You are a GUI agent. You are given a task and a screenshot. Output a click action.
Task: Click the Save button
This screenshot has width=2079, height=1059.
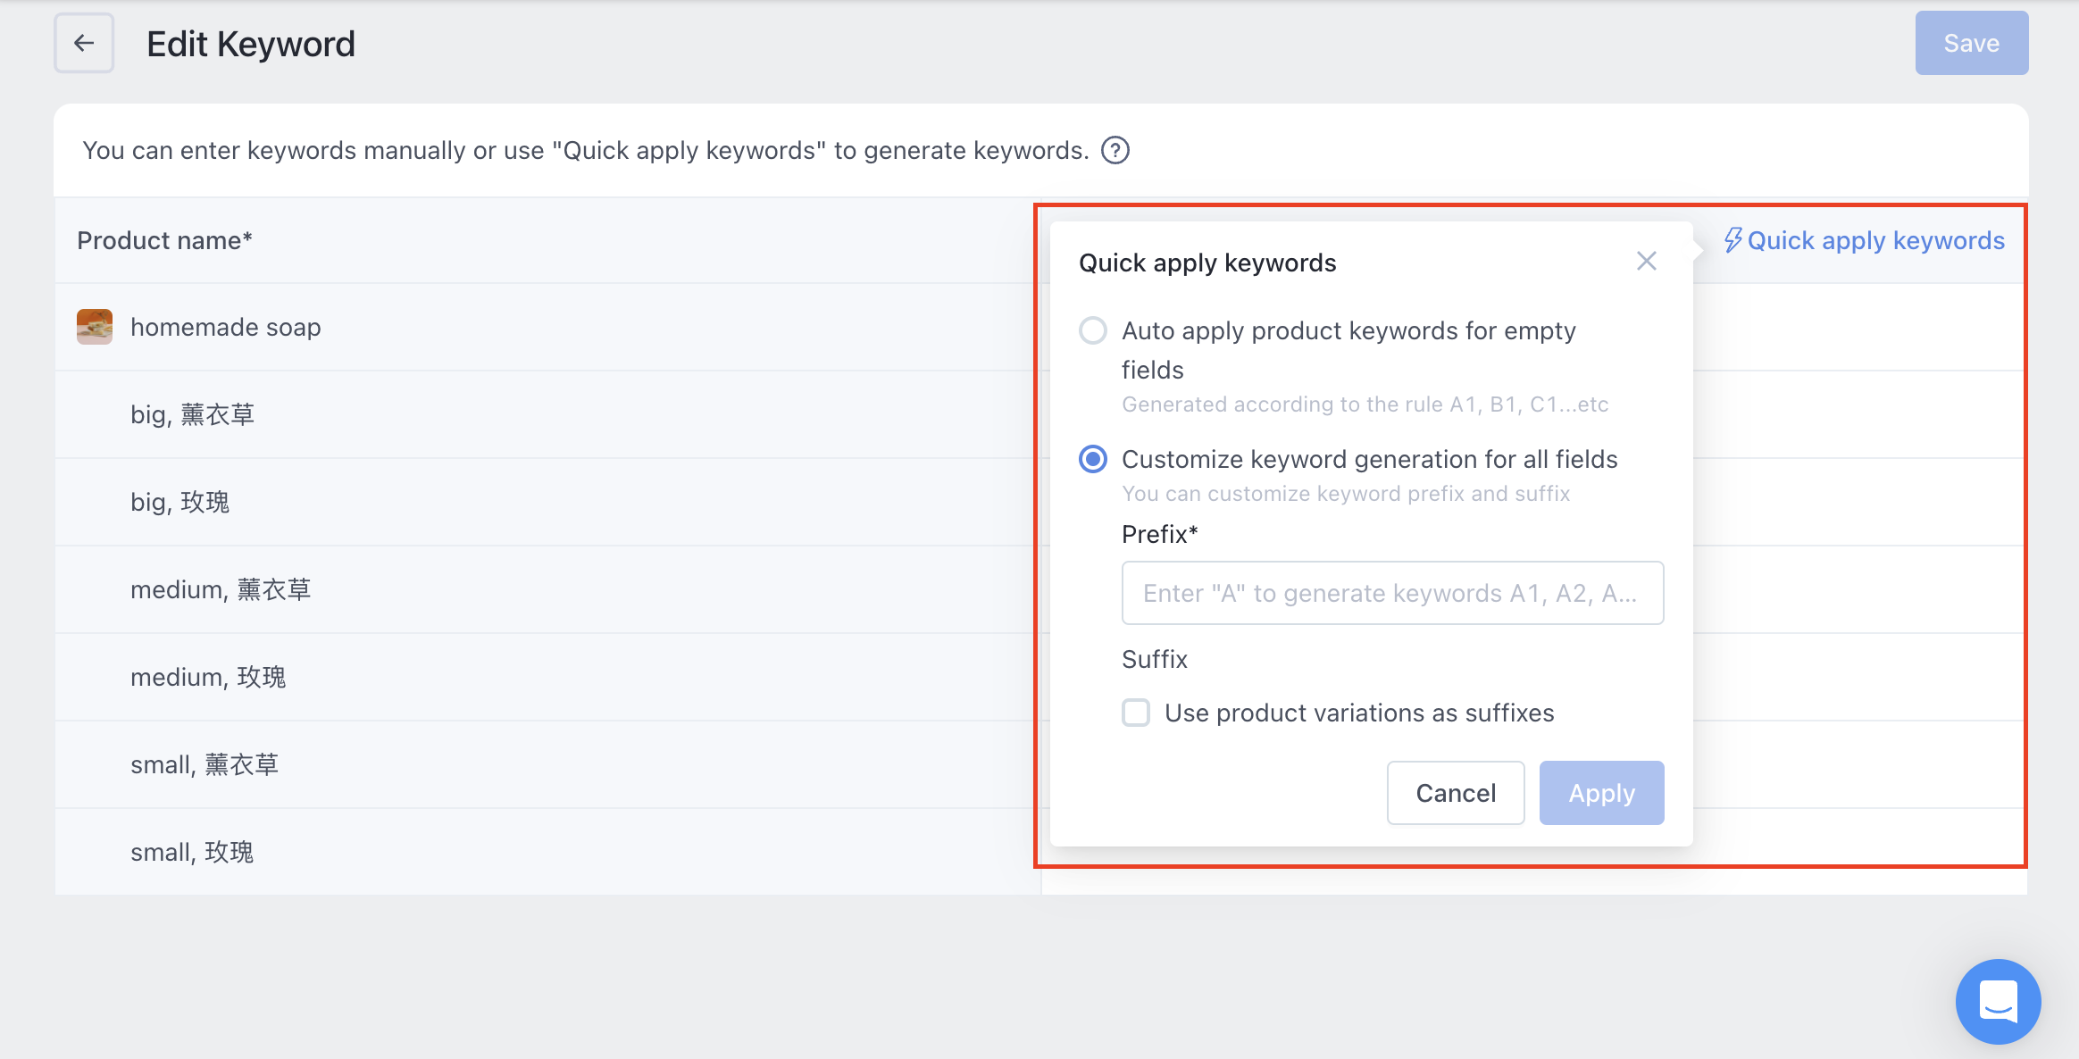(1972, 43)
